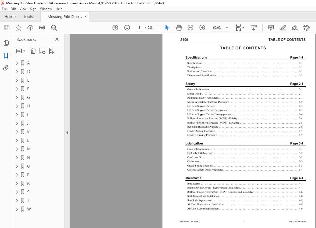The height and width of the screenshot is (228, 316).
Task: Delete selected bookmark with trash icon
Action: [x=33, y=51]
